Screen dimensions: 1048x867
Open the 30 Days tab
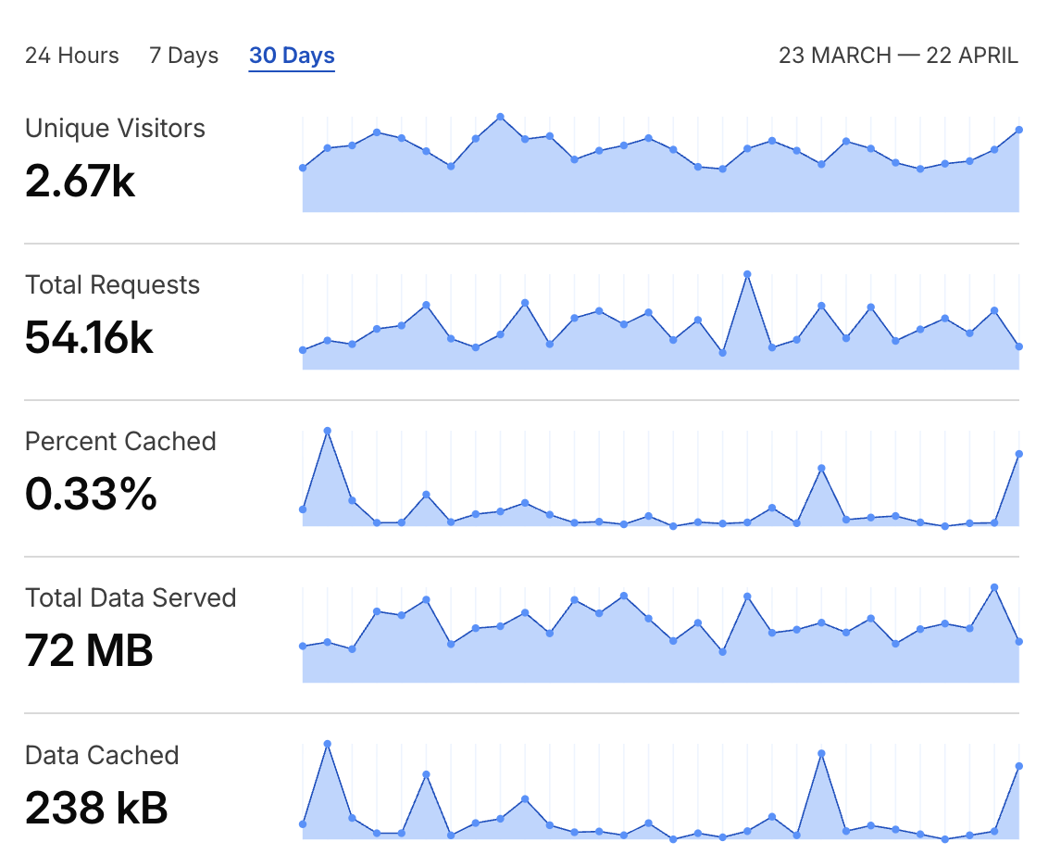click(x=292, y=56)
